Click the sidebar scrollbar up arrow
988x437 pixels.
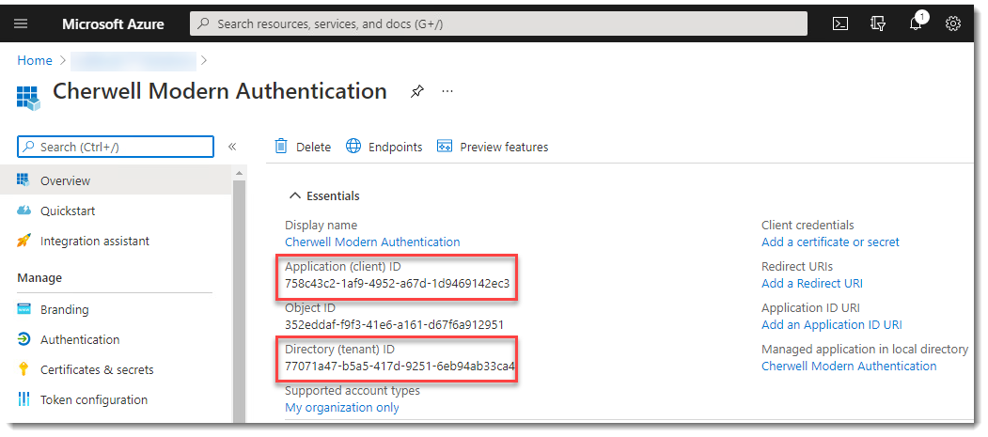(x=239, y=174)
